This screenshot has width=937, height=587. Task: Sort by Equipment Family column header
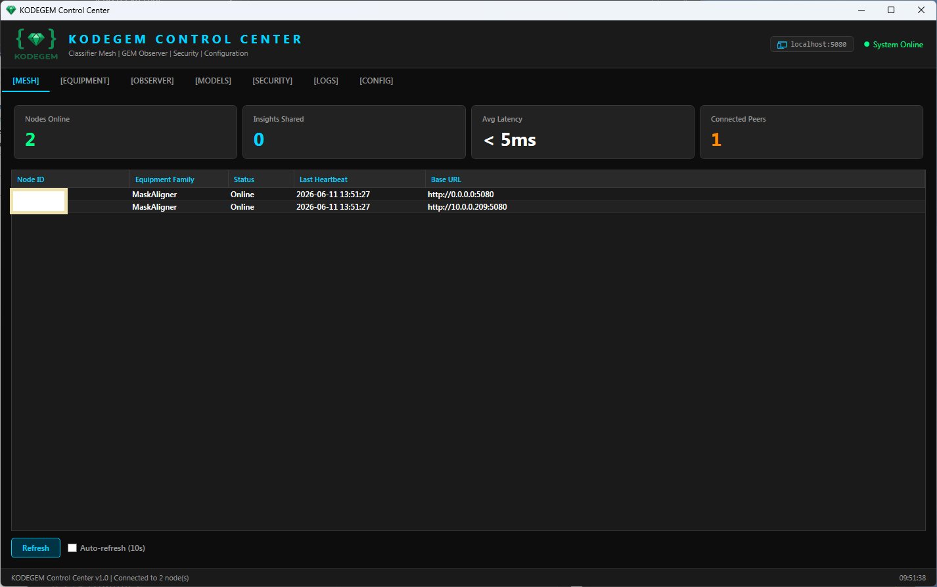[x=179, y=179]
